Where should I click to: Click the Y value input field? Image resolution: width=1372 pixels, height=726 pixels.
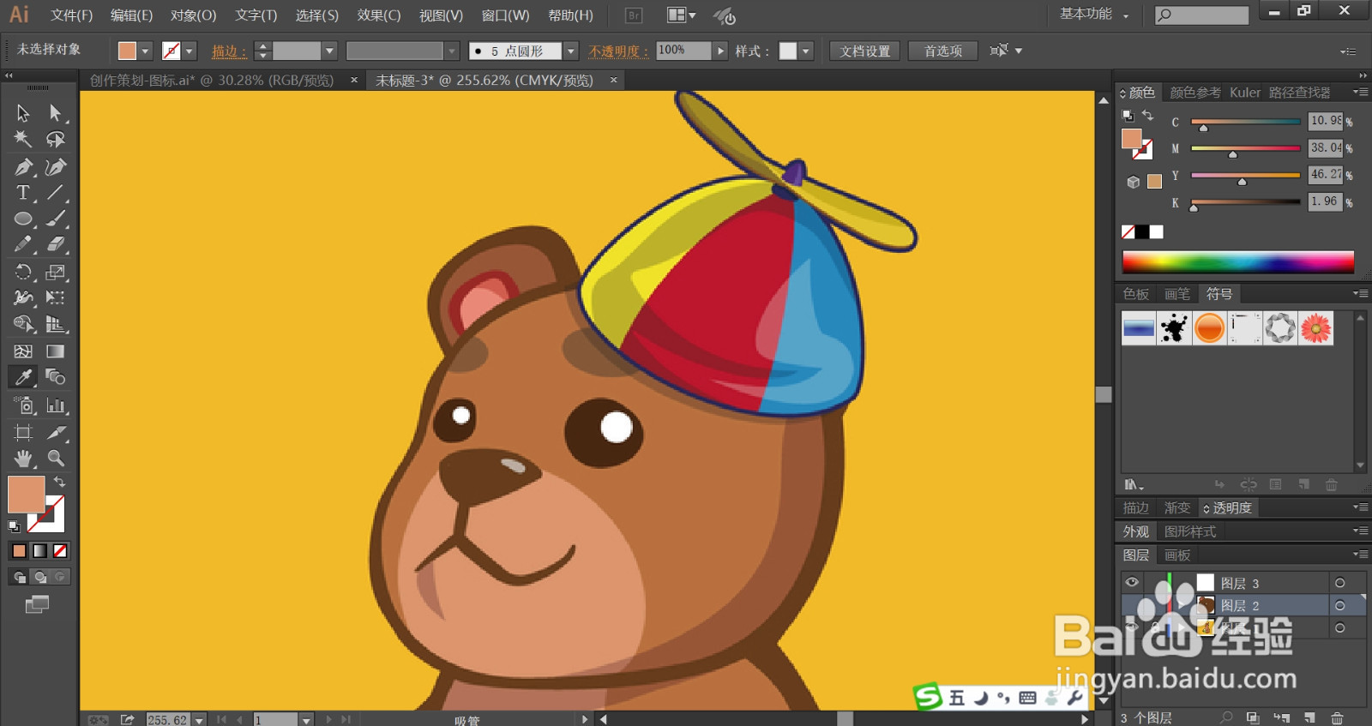[1325, 175]
